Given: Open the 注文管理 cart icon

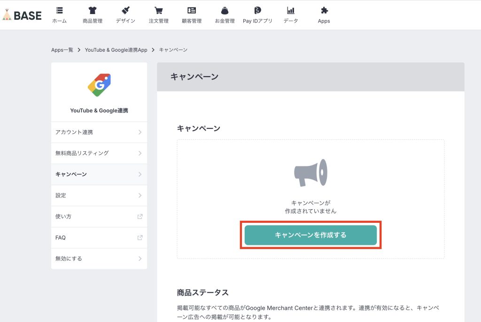Looking at the screenshot, I should click(159, 11).
